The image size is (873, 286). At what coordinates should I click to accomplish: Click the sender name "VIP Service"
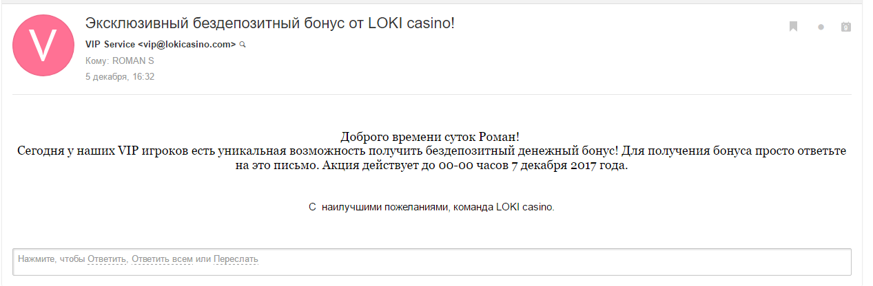pyautogui.click(x=110, y=44)
